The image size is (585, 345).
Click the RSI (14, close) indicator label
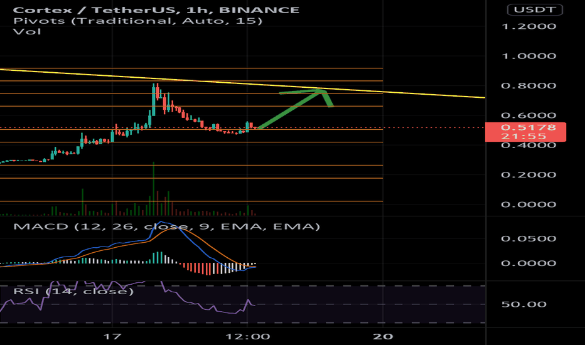coord(73,291)
